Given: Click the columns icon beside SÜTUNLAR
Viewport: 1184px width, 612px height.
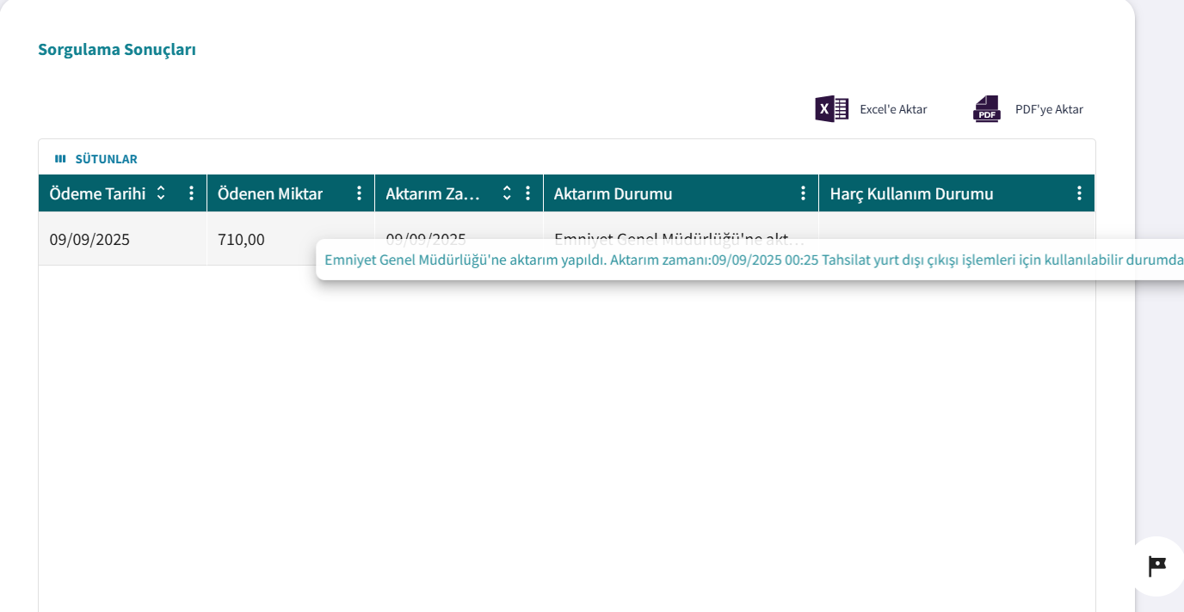Looking at the screenshot, I should [x=60, y=159].
